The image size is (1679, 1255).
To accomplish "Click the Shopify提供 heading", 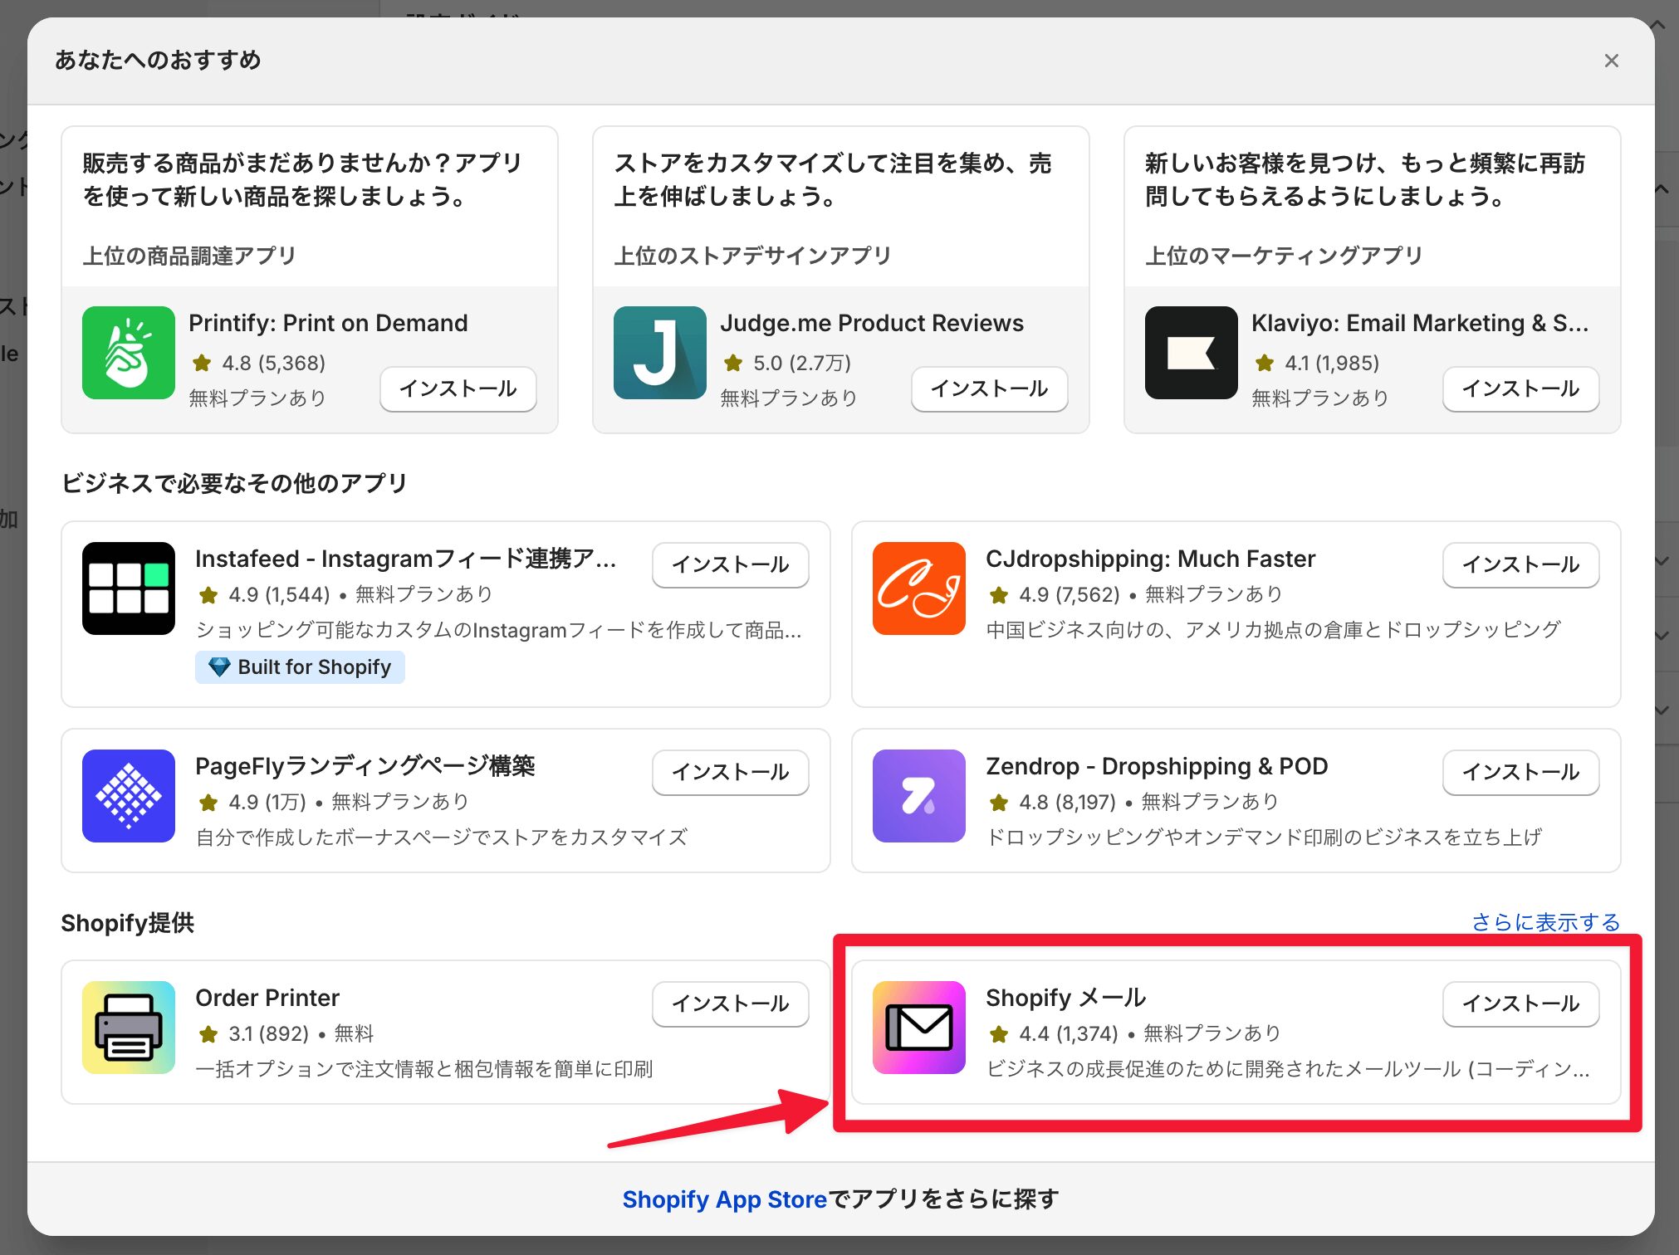I will (x=127, y=923).
